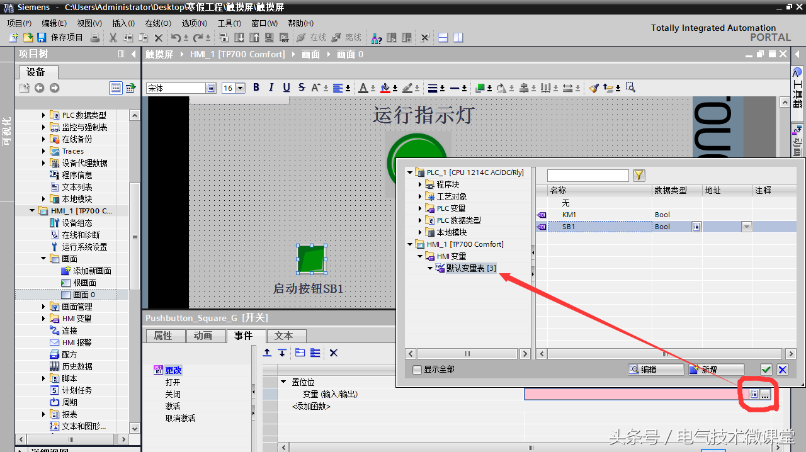Image resolution: width=806 pixels, height=452 pixels.
Task: Navigate back in project tree toolbar
Action: 39,88
